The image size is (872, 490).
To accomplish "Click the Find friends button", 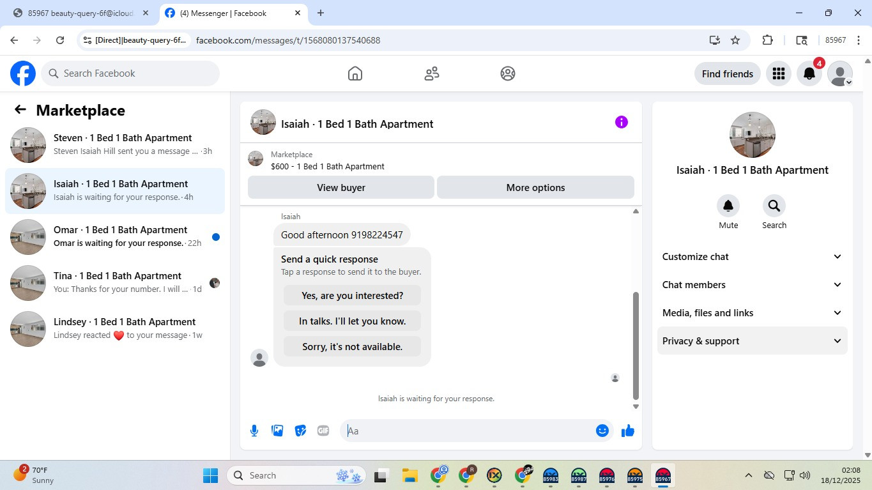I will pyautogui.click(x=728, y=73).
